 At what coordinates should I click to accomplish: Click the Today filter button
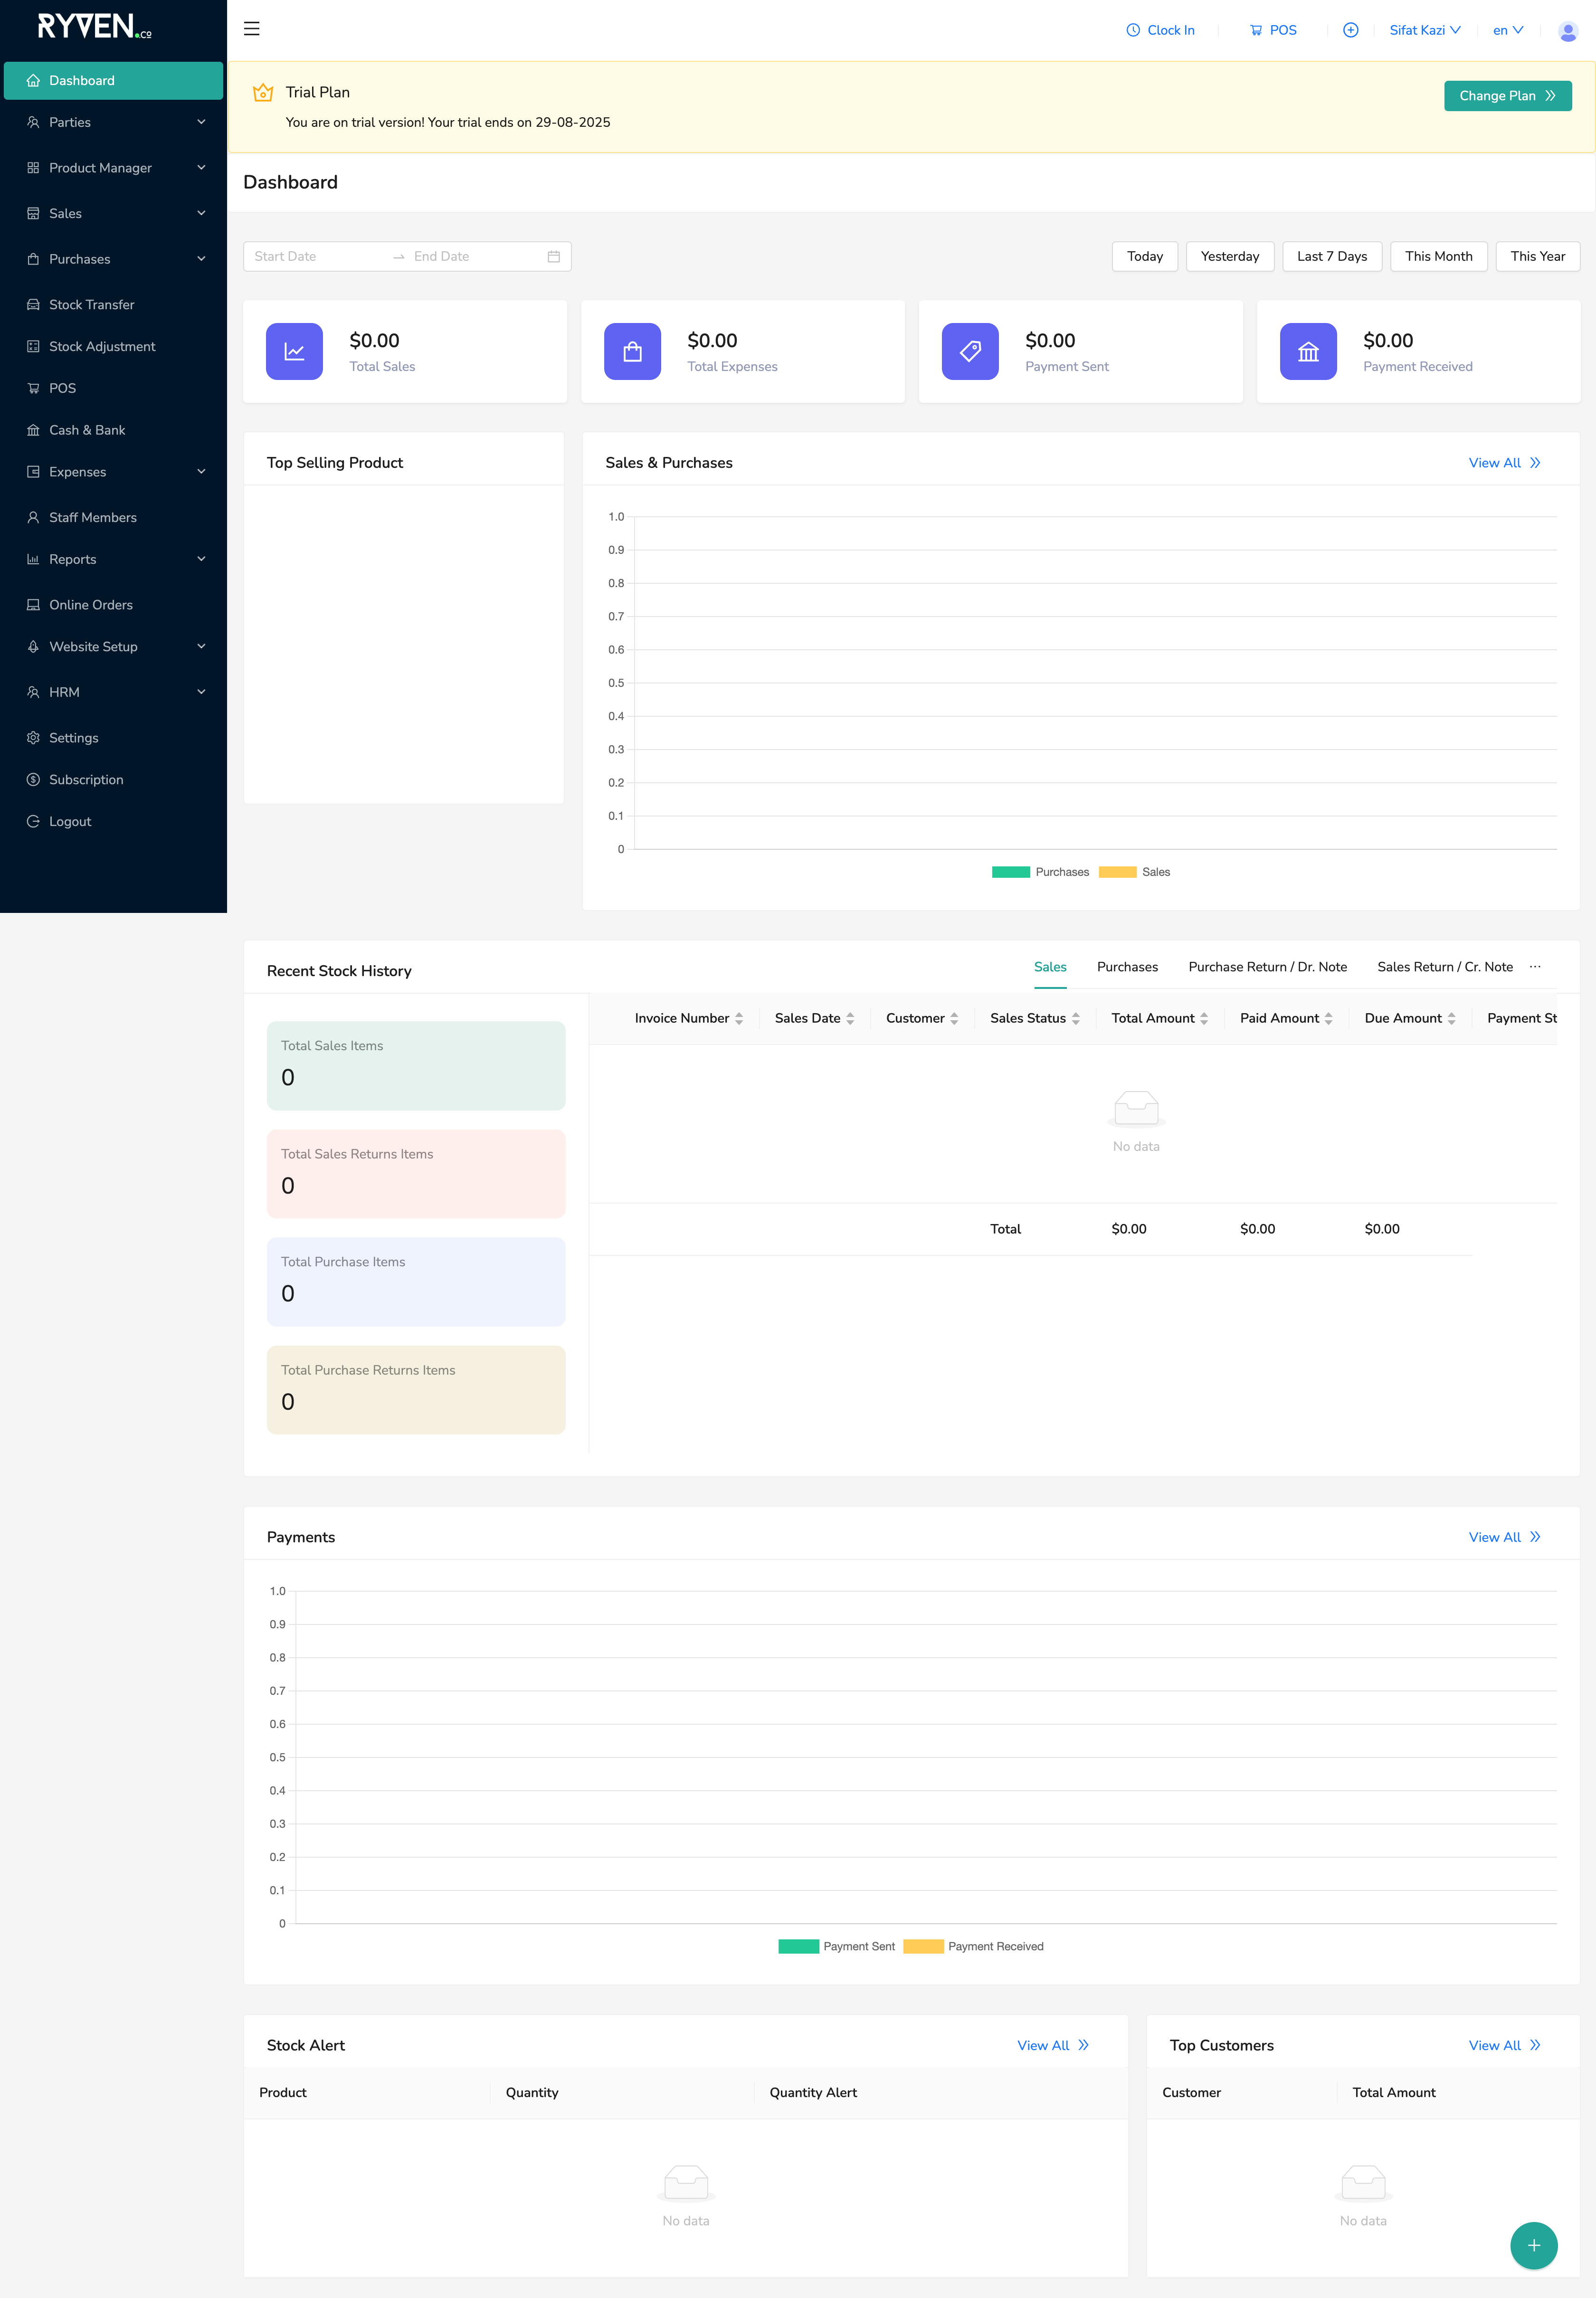click(x=1145, y=256)
